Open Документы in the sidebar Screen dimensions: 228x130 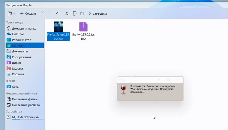click(x=24, y=51)
